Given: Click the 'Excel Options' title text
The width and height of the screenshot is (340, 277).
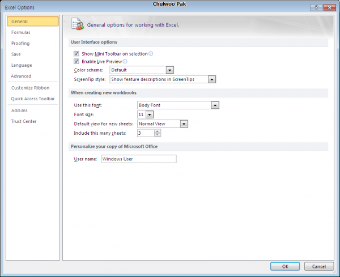Looking at the screenshot, I should tap(19, 7).
